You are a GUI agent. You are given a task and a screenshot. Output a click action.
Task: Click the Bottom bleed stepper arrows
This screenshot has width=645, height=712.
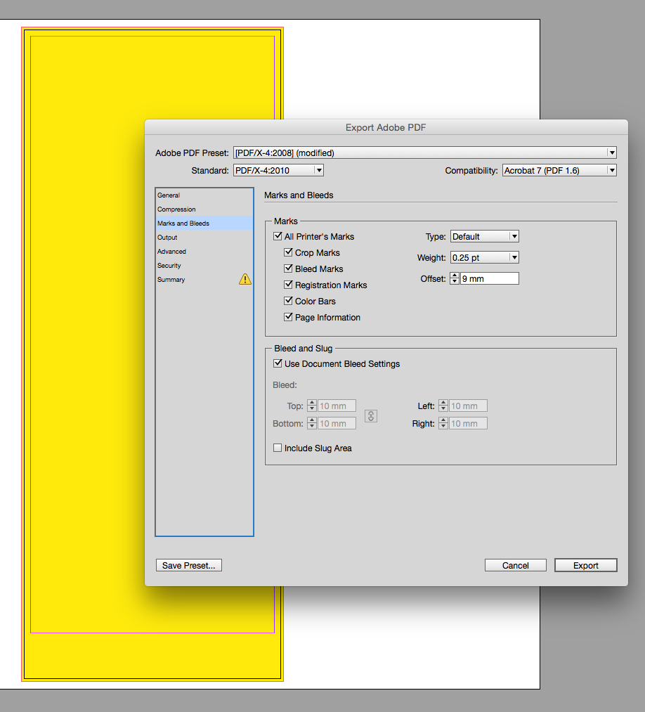click(312, 423)
